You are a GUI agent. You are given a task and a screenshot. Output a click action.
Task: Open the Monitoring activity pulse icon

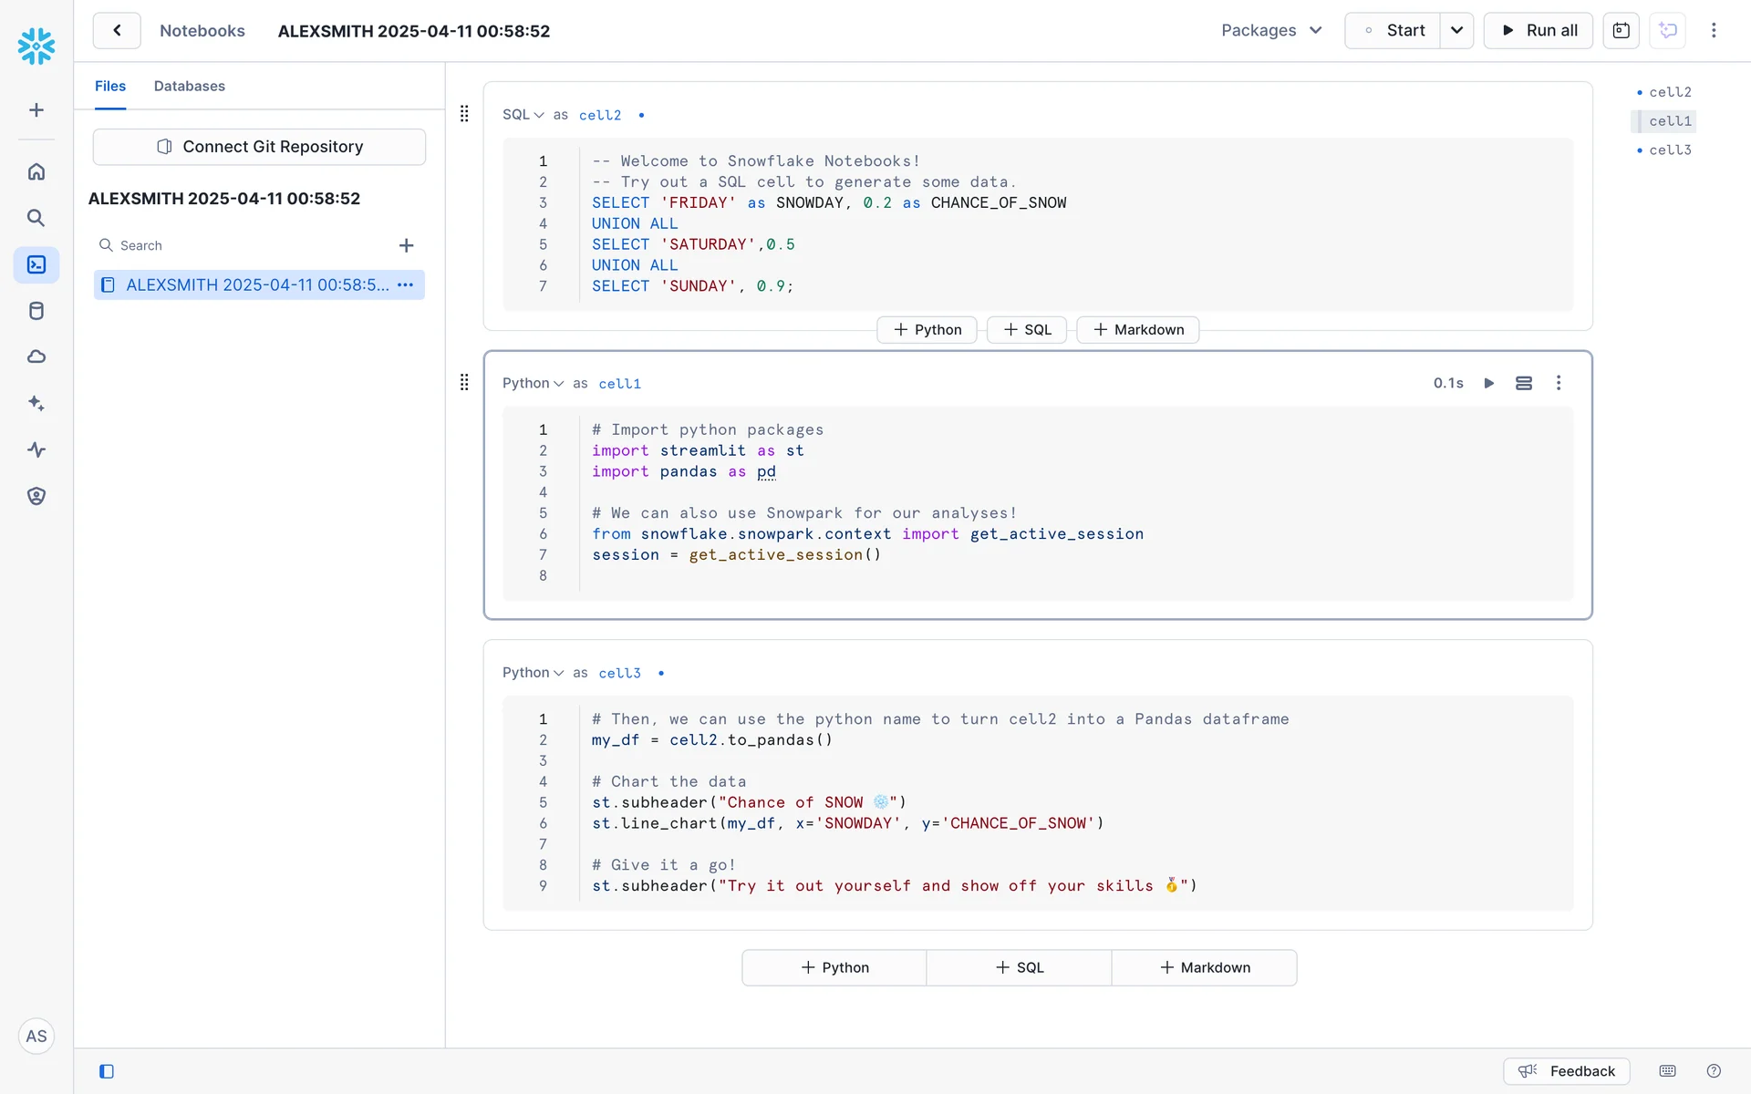coord(36,449)
